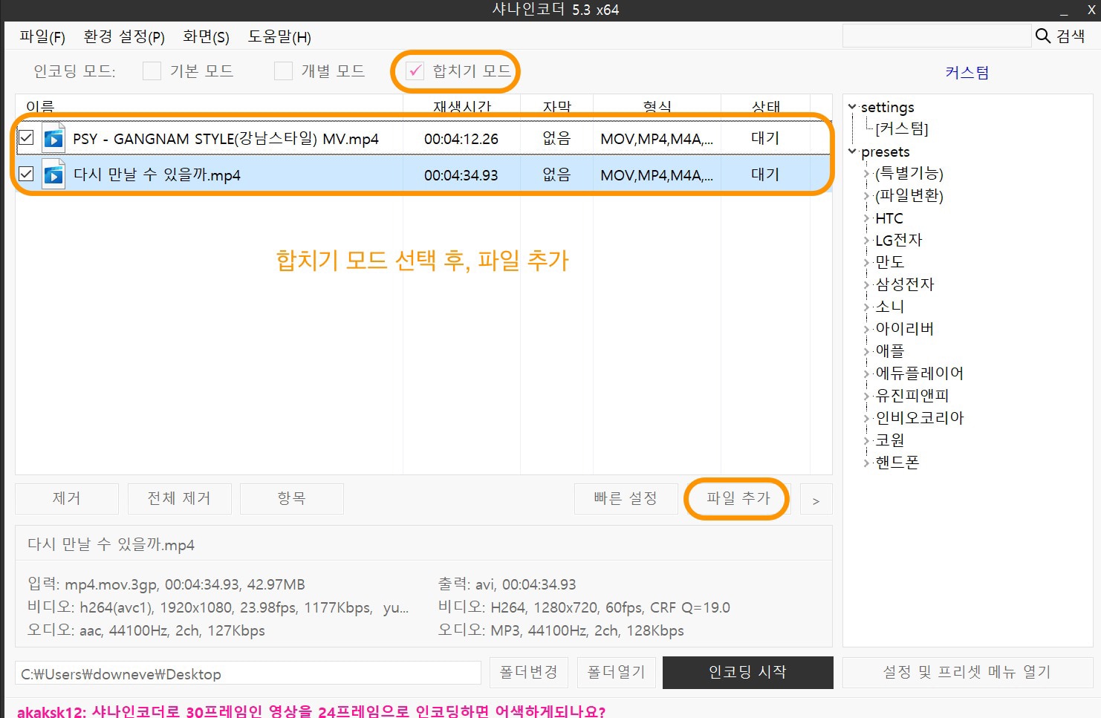Image resolution: width=1101 pixels, height=718 pixels.
Task: Click the 커스텀 preset link
Action: (967, 72)
